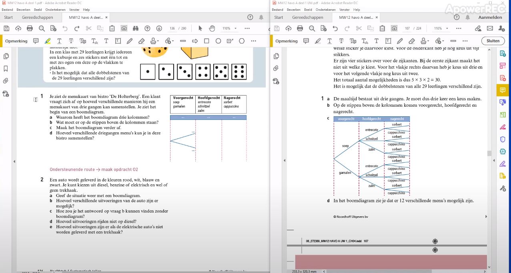Pick the pencil drawing tool in left window
This screenshot has height=273, width=511.
[x=130, y=41]
